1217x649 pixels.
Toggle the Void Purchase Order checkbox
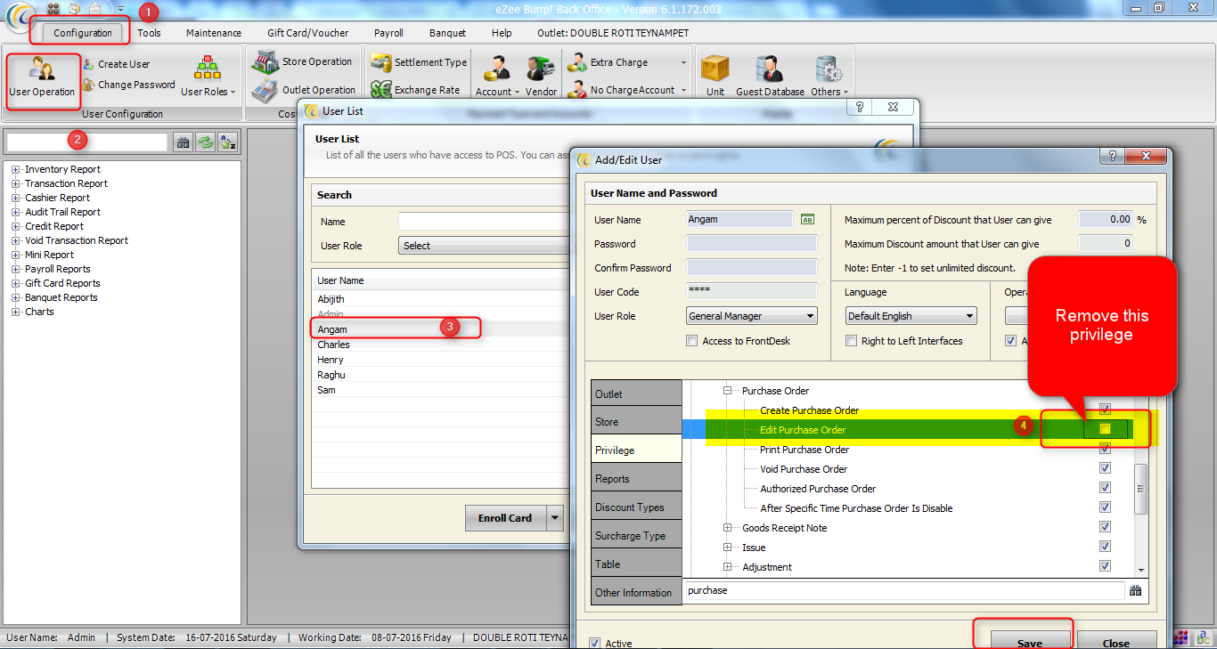pos(1106,468)
